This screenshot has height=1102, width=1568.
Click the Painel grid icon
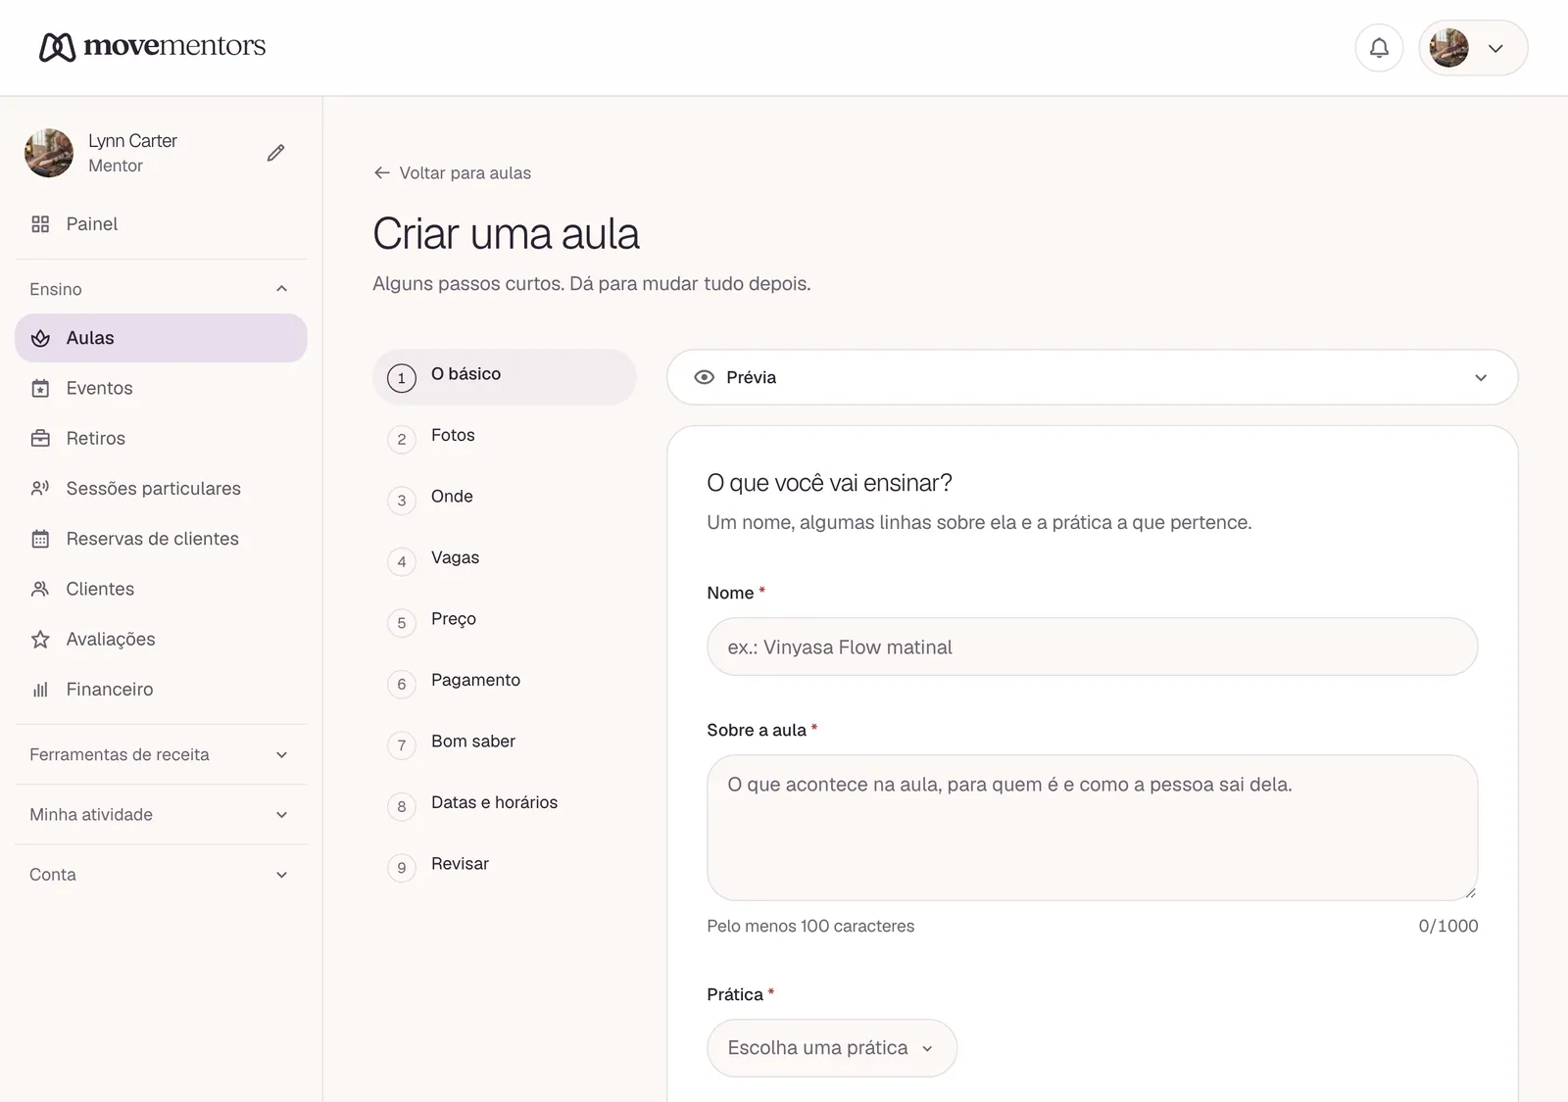(40, 224)
